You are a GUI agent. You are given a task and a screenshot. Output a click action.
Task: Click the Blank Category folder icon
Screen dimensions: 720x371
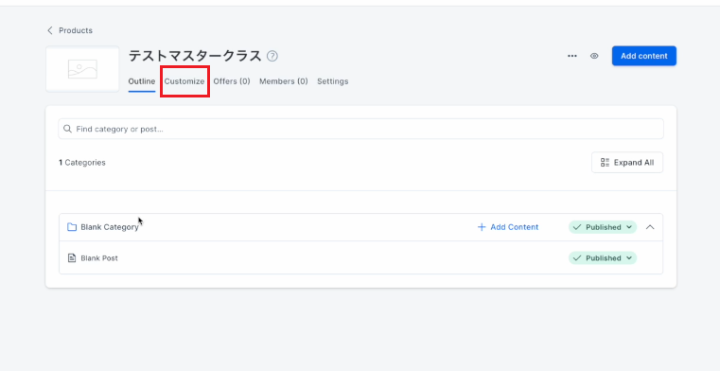pos(72,227)
